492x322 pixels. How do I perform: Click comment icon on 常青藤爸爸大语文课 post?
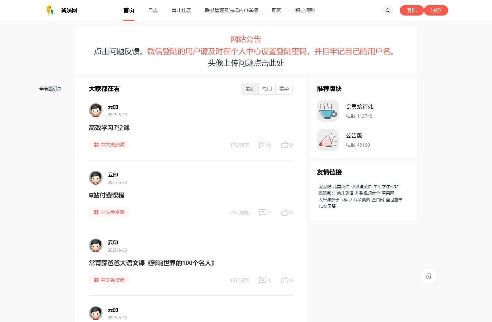coord(263,280)
